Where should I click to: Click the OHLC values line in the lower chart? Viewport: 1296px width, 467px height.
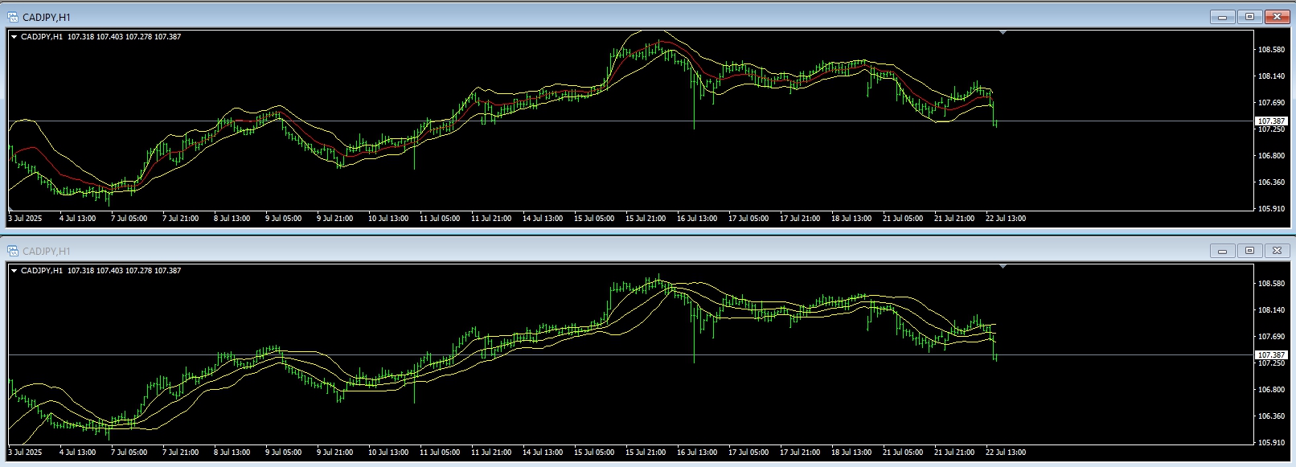124,271
